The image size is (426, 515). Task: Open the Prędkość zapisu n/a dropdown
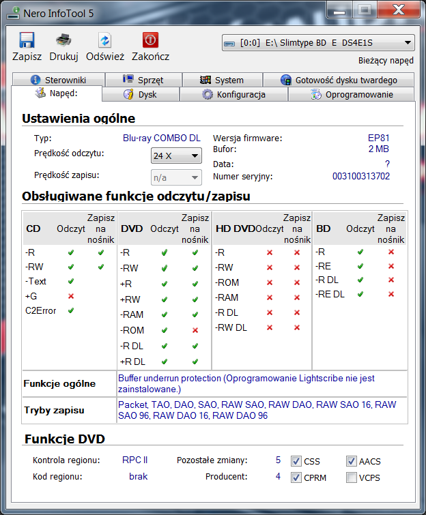click(176, 177)
